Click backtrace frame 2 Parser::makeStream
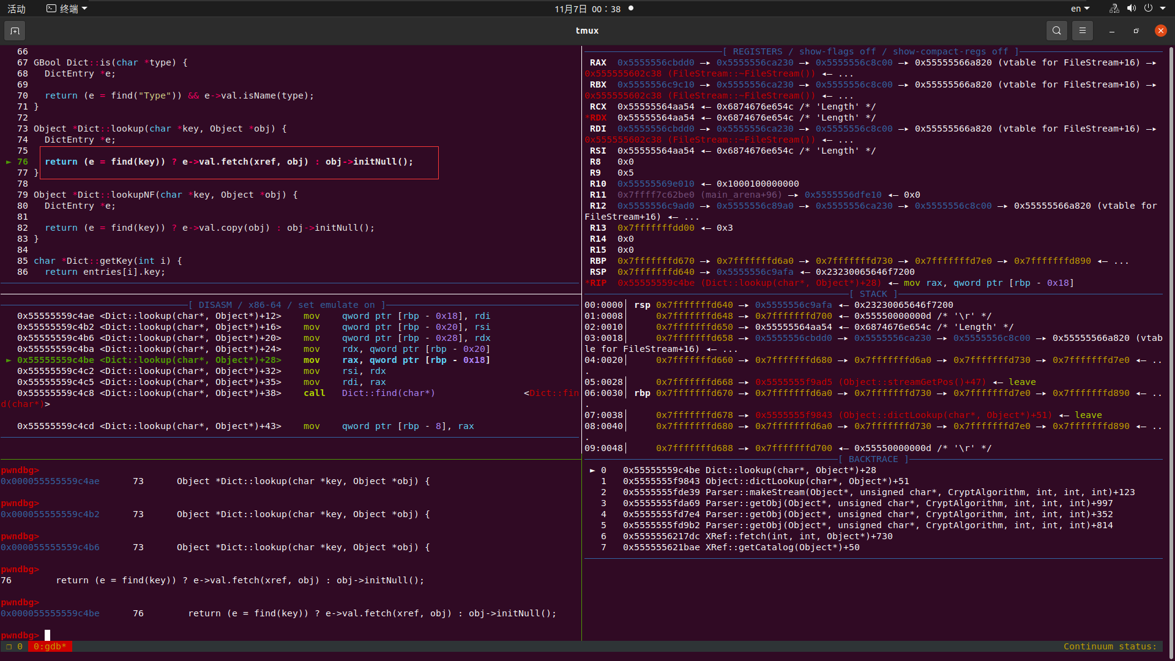 [868, 492]
